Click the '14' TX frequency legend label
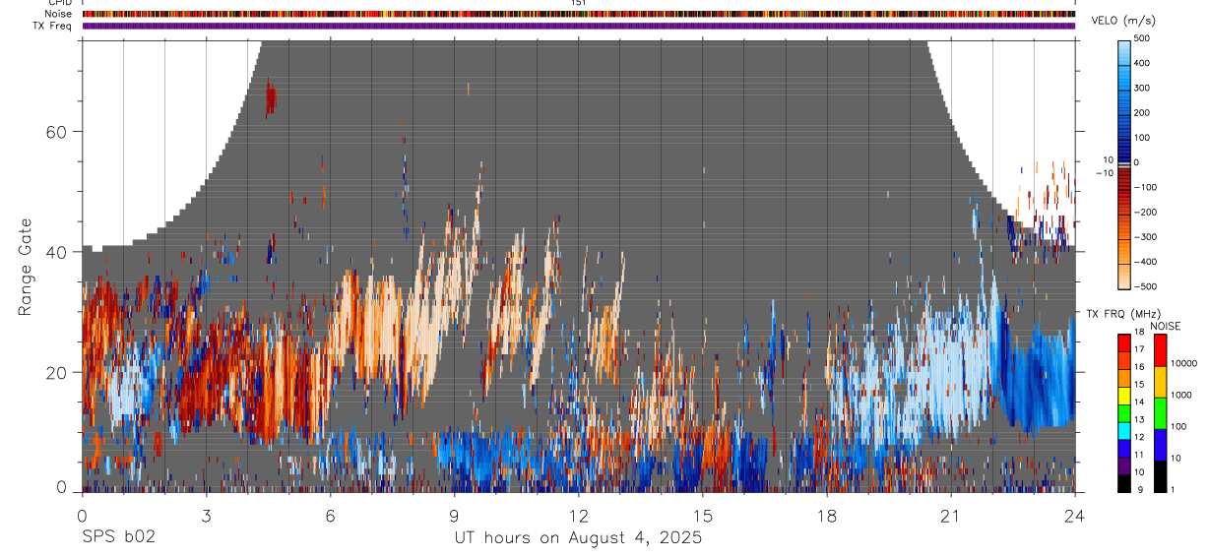The image size is (1209, 558). click(1140, 403)
